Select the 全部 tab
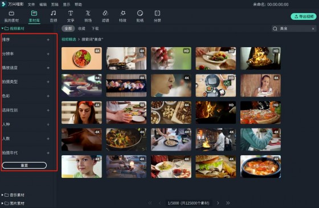 (68, 28)
